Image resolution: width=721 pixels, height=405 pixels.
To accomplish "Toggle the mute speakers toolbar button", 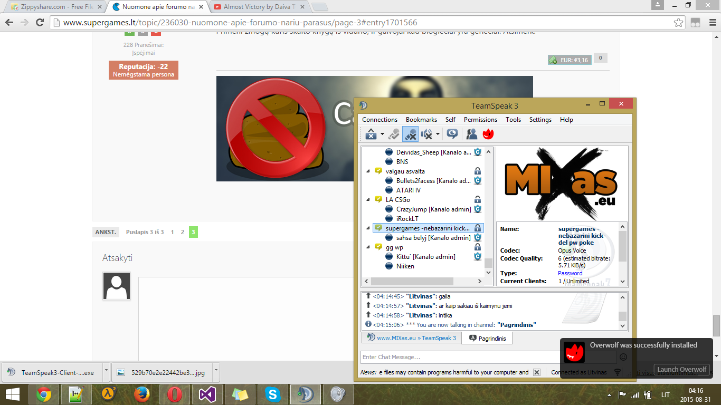I will click(x=426, y=134).
